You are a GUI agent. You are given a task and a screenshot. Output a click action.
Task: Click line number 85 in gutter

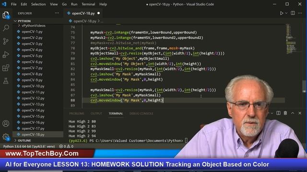click(x=72, y=85)
